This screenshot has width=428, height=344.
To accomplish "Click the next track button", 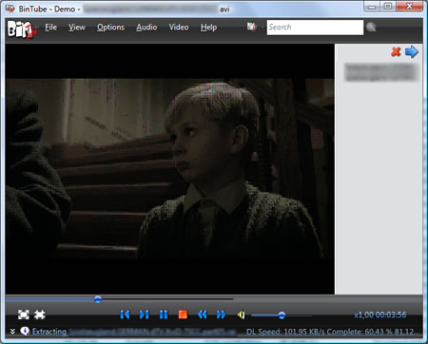I will [x=144, y=315].
